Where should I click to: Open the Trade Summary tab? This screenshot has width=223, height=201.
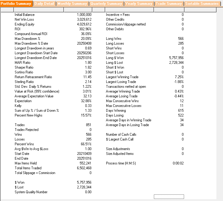(x=169, y=4)
